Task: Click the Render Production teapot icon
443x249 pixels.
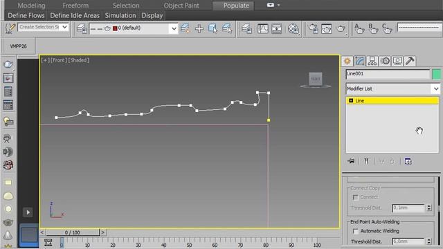Action: click(x=341, y=28)
